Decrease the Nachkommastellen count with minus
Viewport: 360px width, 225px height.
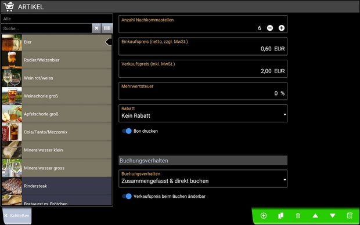pos(270,28)
